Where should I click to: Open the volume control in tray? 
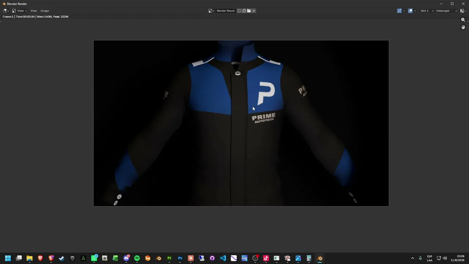tap(445, 258)
